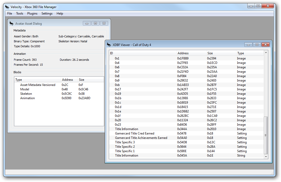The height and width of the screenshot is (182, 281).
Task: Select the Title Specific 3 setting entry
Action: coord(186,142)
